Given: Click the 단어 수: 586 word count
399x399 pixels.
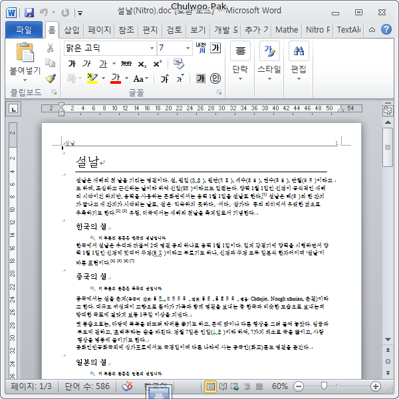Looking at the screenshot, I should point(87,386).
